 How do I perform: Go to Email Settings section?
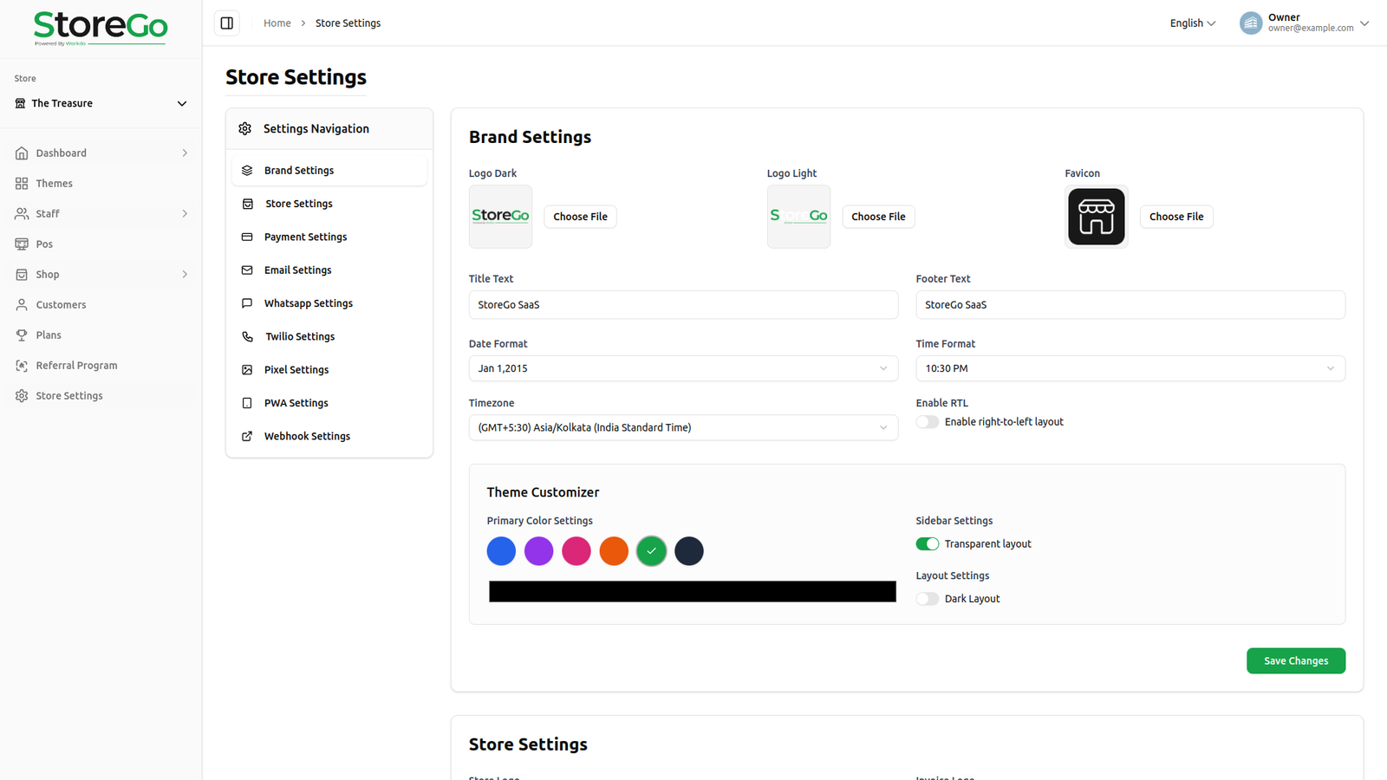point(297,270)
